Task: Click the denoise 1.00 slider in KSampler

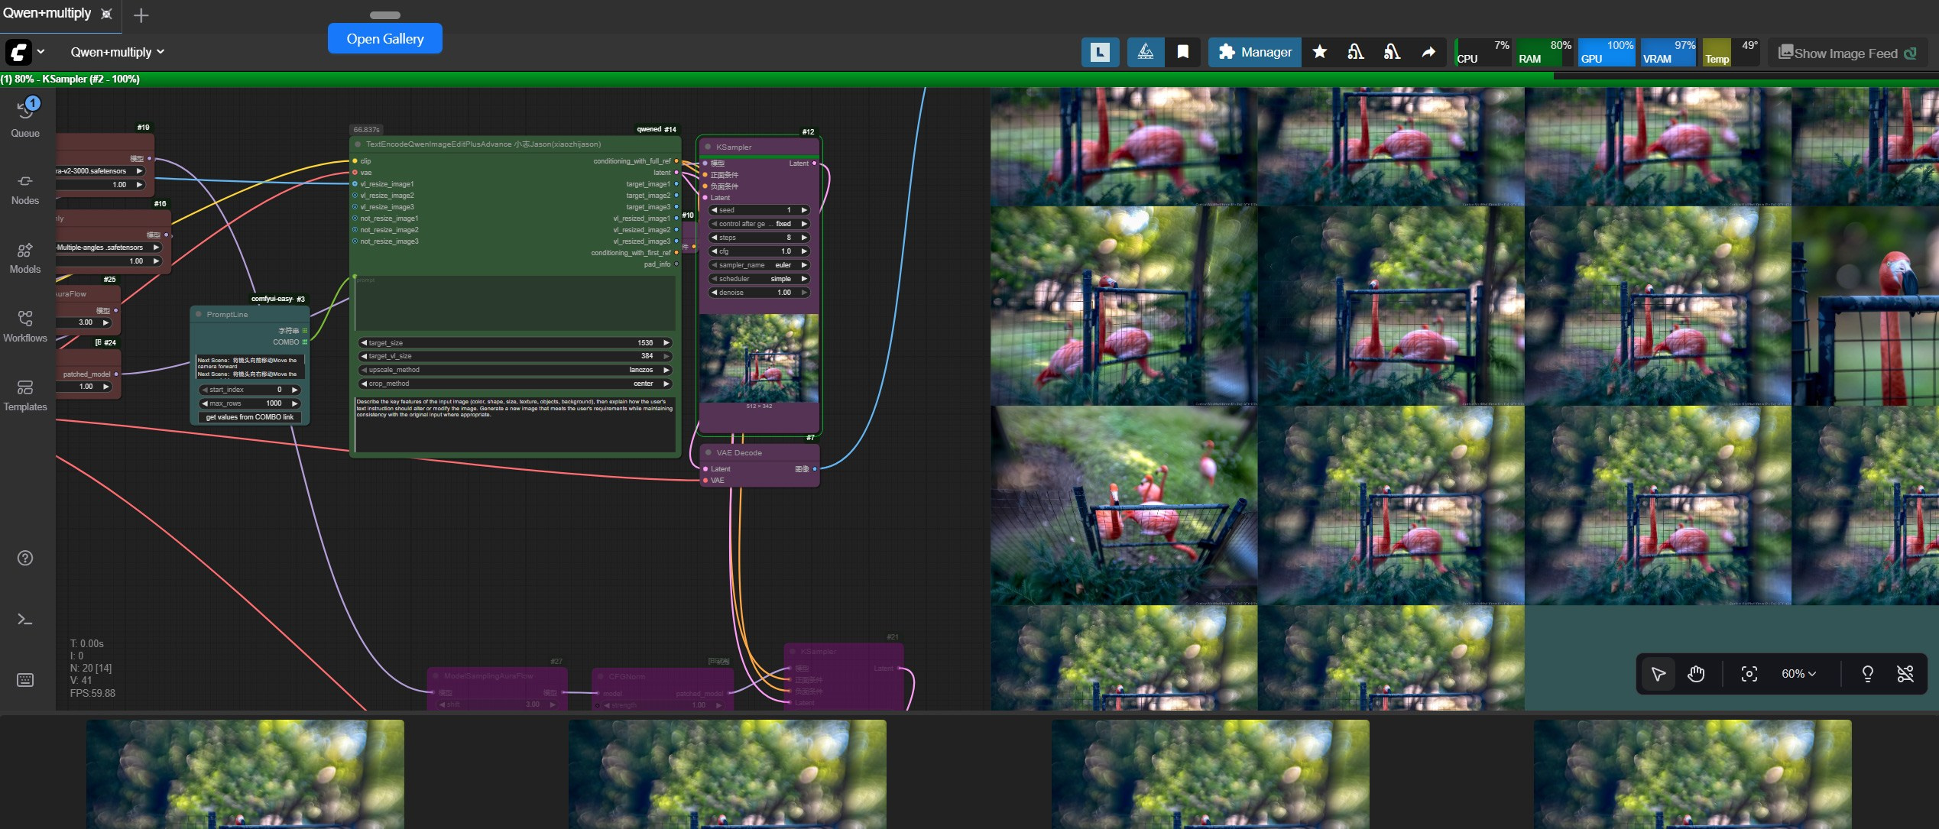Action: pyautogui.click(x=759, y=293)
